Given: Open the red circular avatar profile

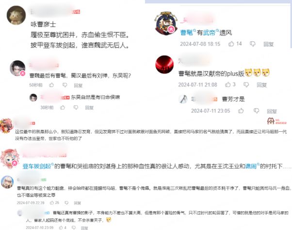Looking at the screenshot, I should 164,64.
